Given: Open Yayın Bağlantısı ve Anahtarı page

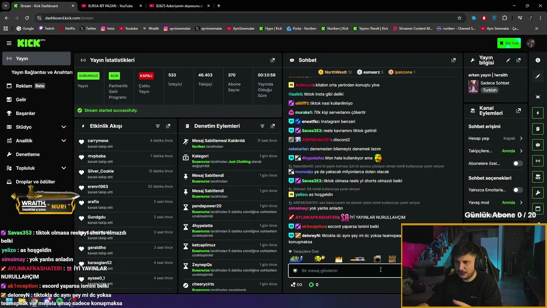Looking at the screenshot, I should coord(42,72).
